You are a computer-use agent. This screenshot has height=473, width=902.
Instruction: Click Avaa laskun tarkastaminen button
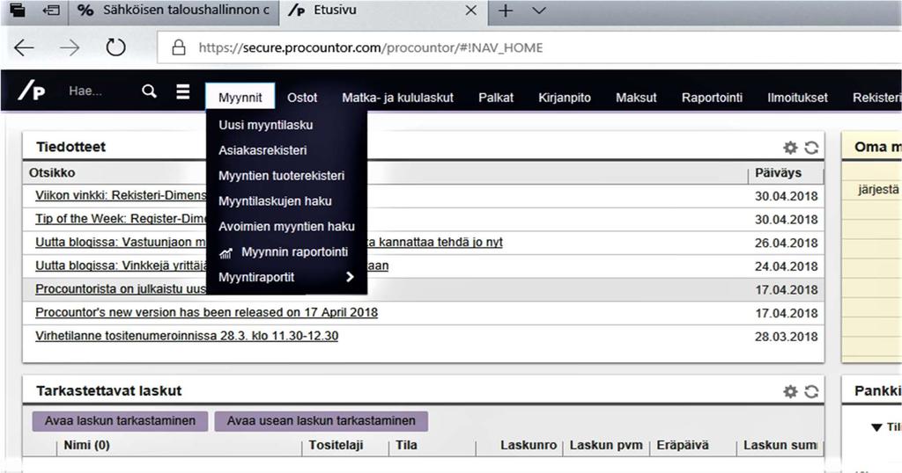click(x=120, y=421)
